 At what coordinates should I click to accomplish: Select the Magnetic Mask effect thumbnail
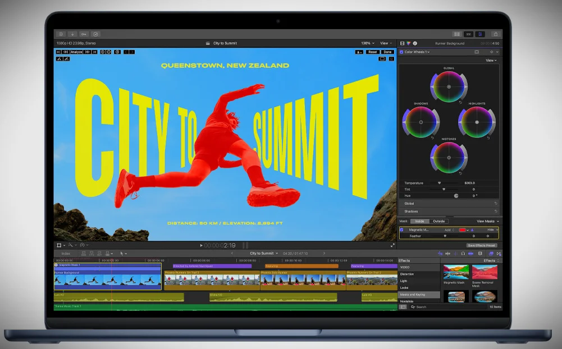(x=456, y=272)
